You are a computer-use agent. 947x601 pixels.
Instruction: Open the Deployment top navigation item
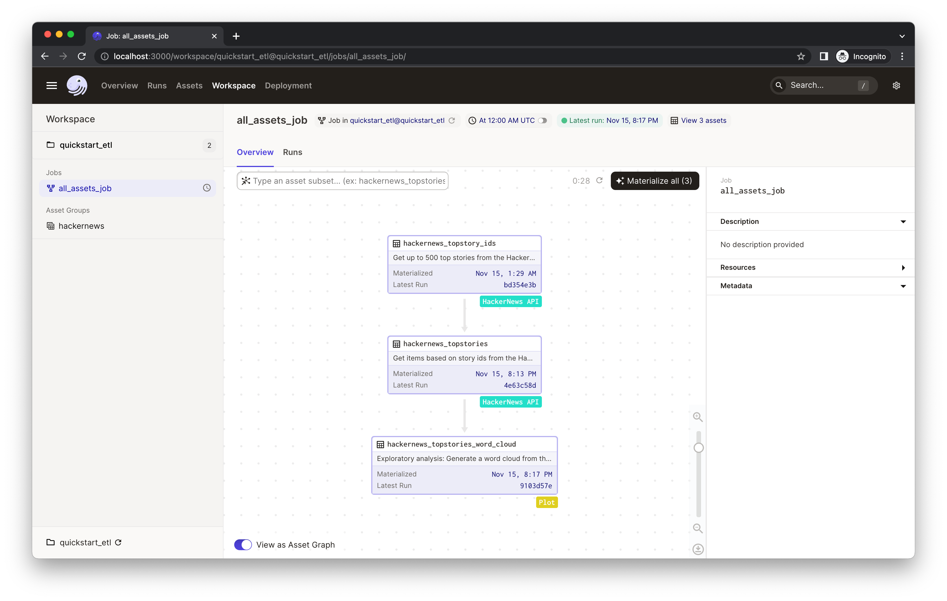point(288,86)
